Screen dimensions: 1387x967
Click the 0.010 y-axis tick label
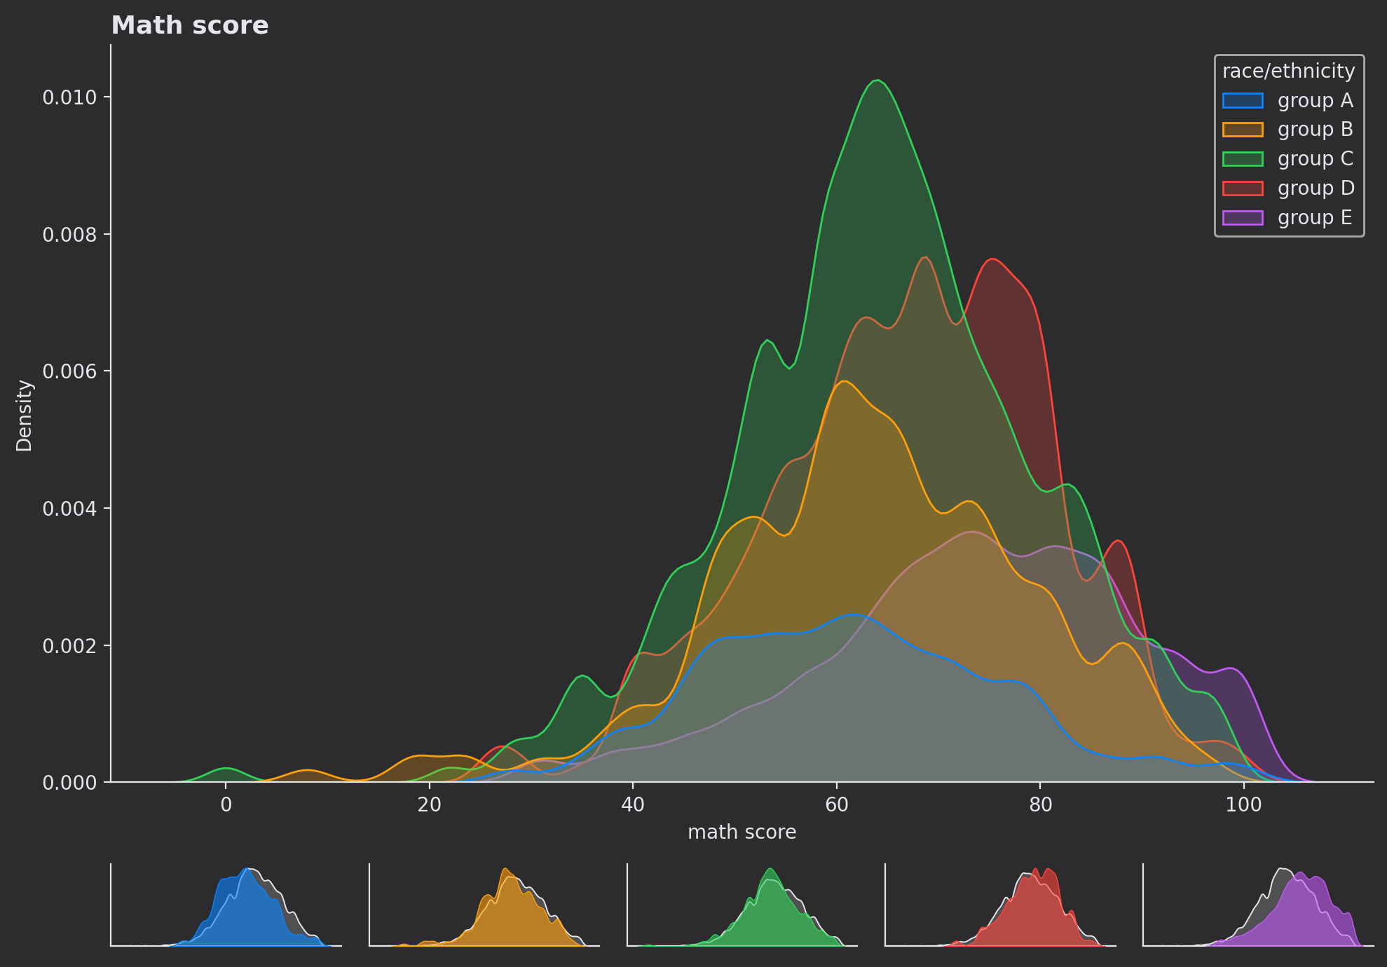[x=69, y=97]
